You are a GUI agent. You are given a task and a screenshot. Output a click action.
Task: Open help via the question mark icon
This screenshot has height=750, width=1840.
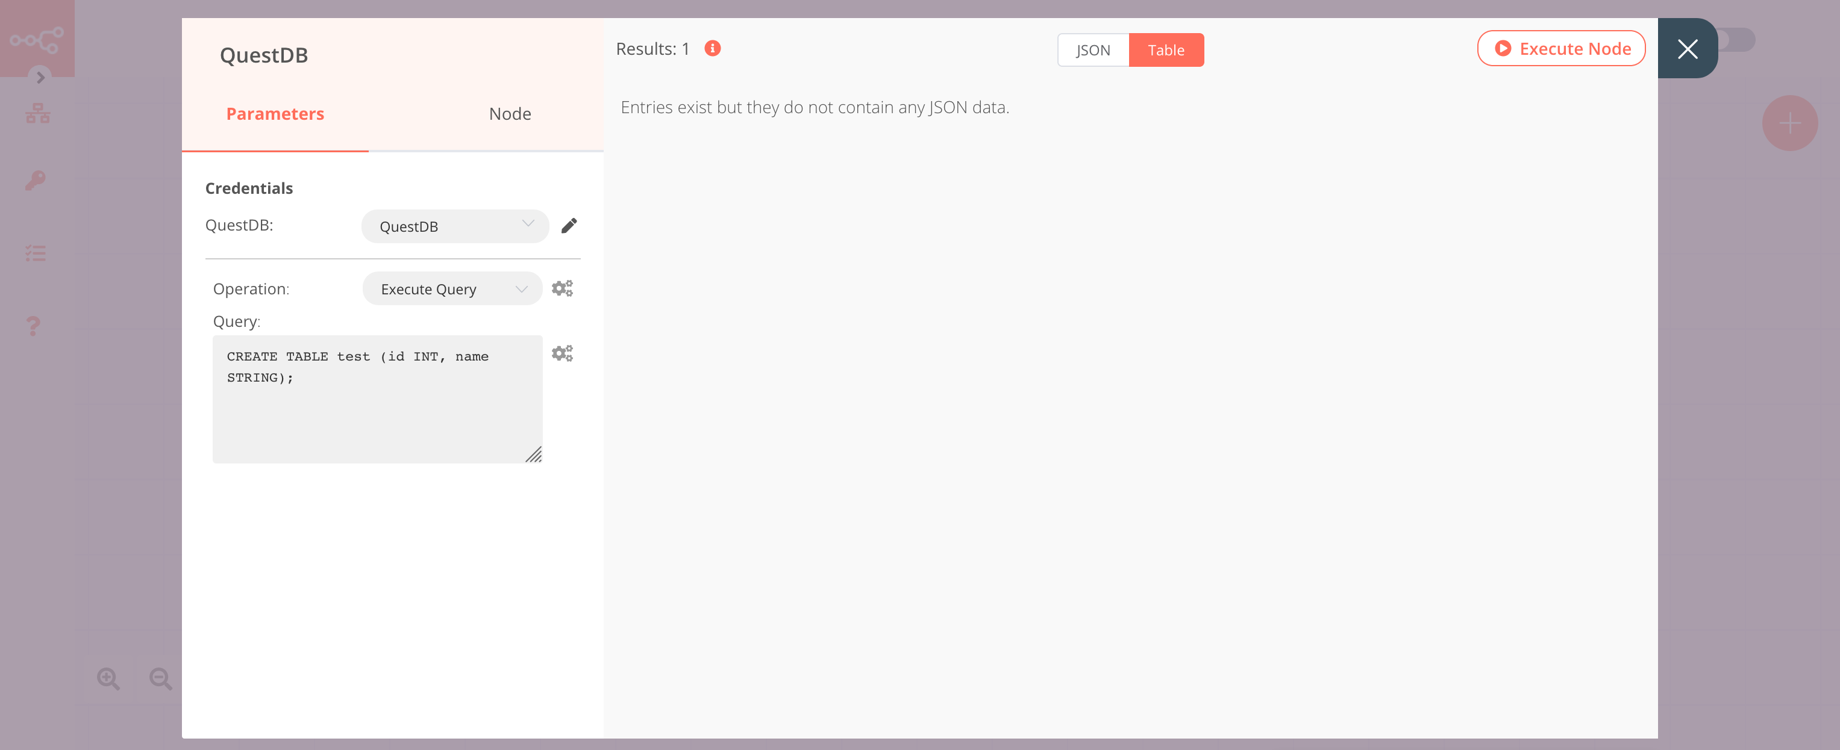[x=33, y=326]
